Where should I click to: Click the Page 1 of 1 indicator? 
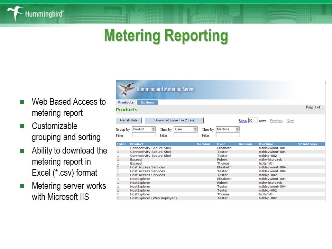[315, 107]
